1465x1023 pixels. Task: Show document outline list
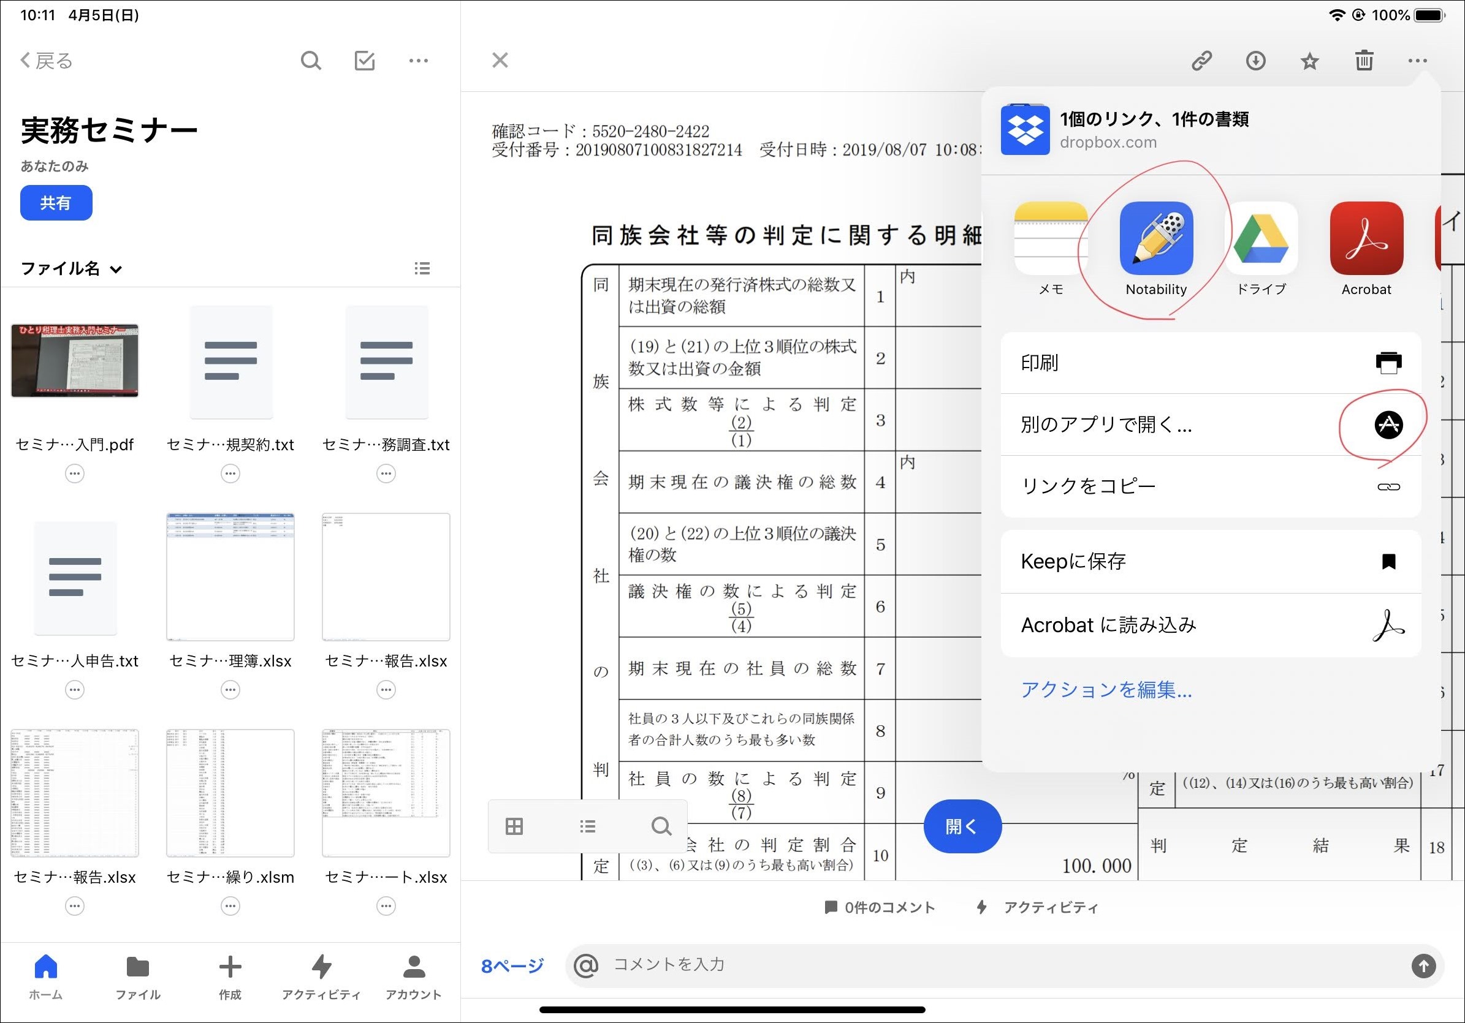(588, 826)
